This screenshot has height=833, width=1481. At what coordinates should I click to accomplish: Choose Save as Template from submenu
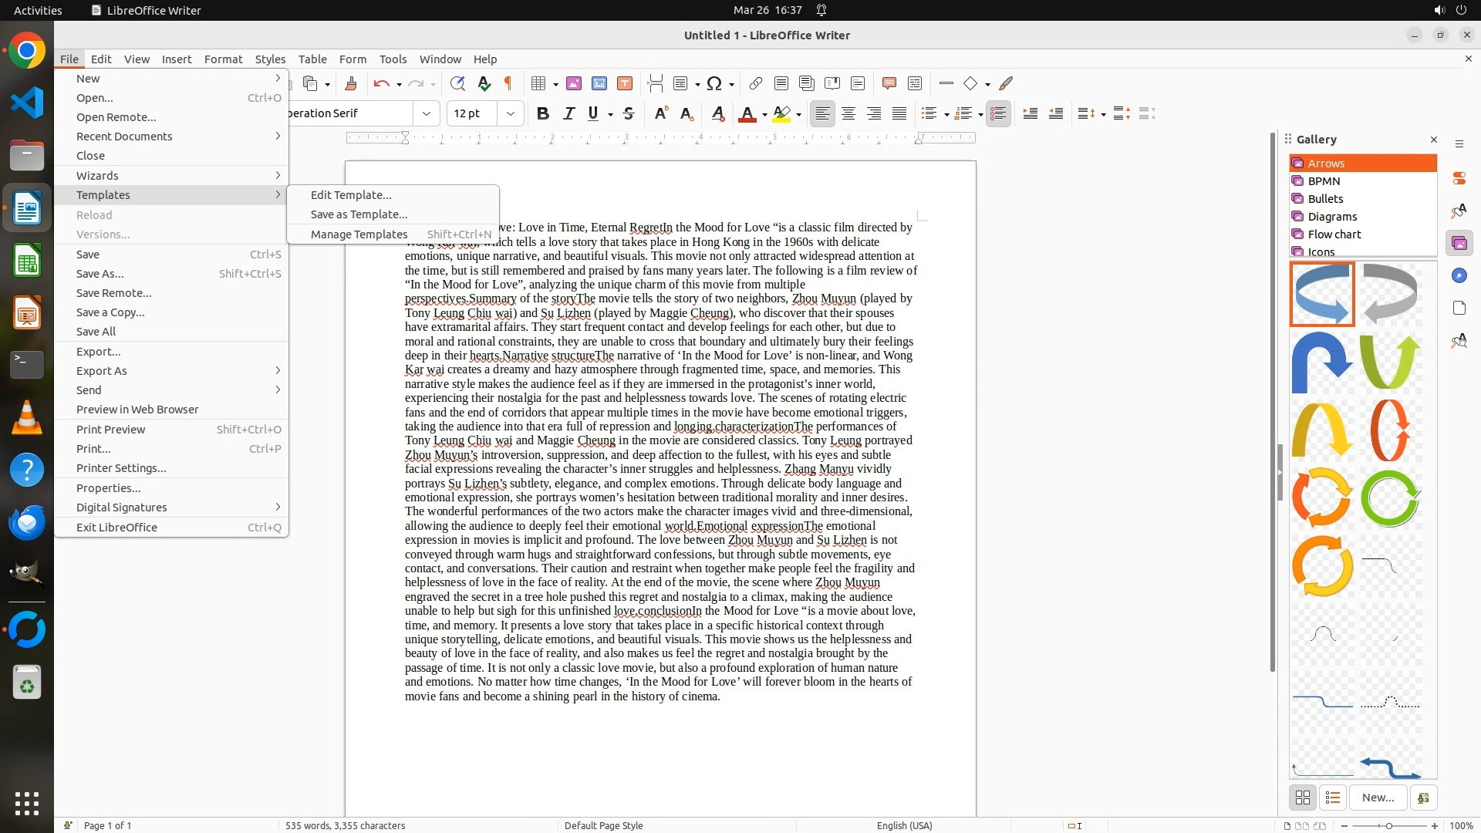[x=359, y=214]
